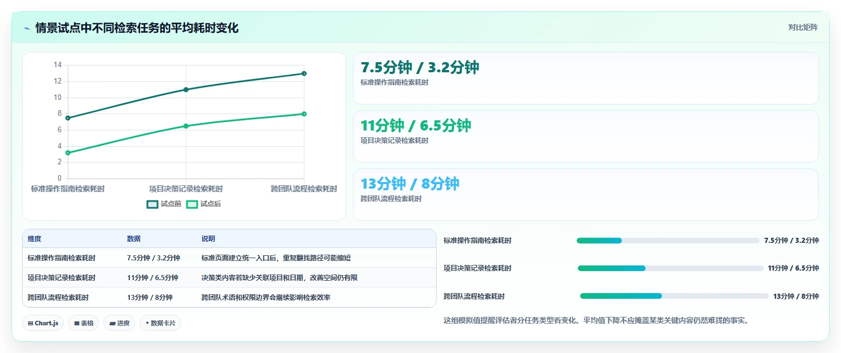Open the 11分钟 / 6.5分钟 data card
Screen dimensions: 841x353
click(586, 136)
